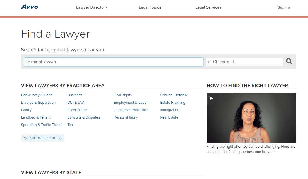Select the Business practice area link

(x=75, y=95)
